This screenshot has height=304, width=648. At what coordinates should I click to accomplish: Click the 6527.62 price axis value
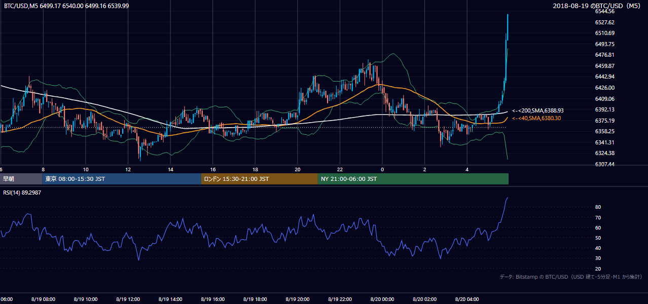point(605,22)
